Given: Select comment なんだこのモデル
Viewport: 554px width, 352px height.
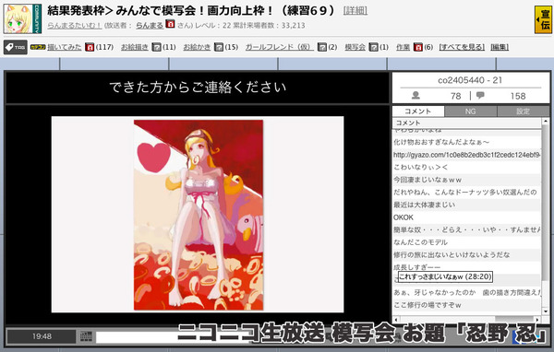Looking at the screenshot, I should tap(466, 242).
